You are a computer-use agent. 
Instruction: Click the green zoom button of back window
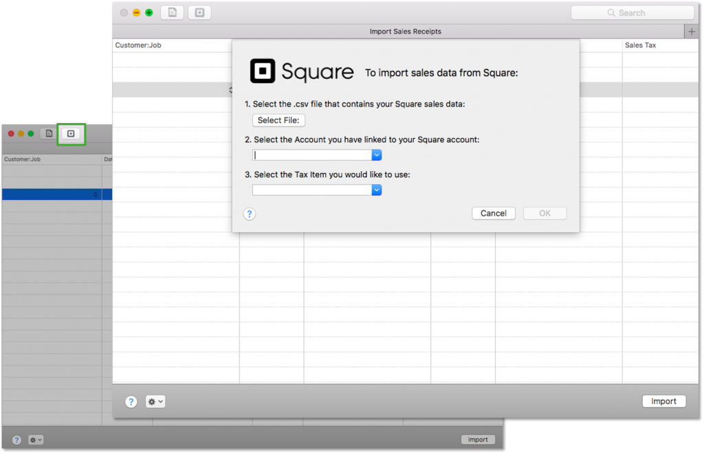[x=31, y=134]
